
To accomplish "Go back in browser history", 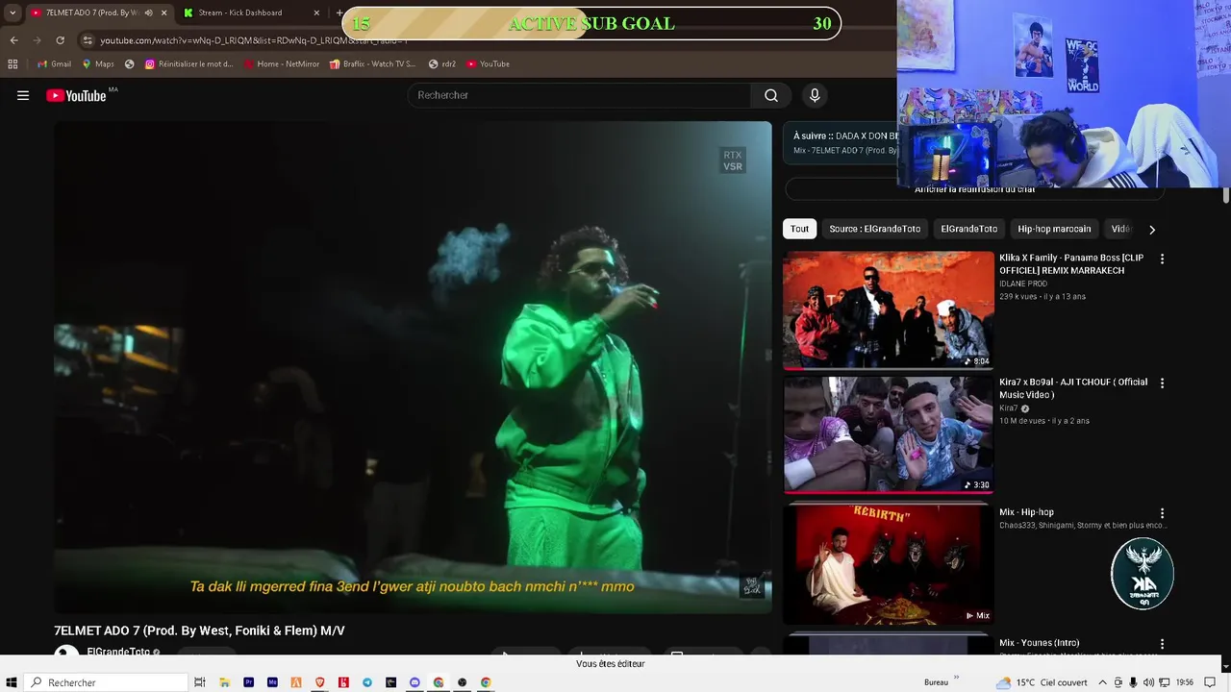I will pos(13,40).
